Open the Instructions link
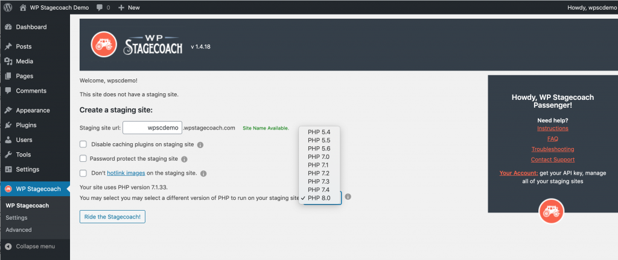The height and width of the screenshot is (260, 618). click(x=553, y=128)
